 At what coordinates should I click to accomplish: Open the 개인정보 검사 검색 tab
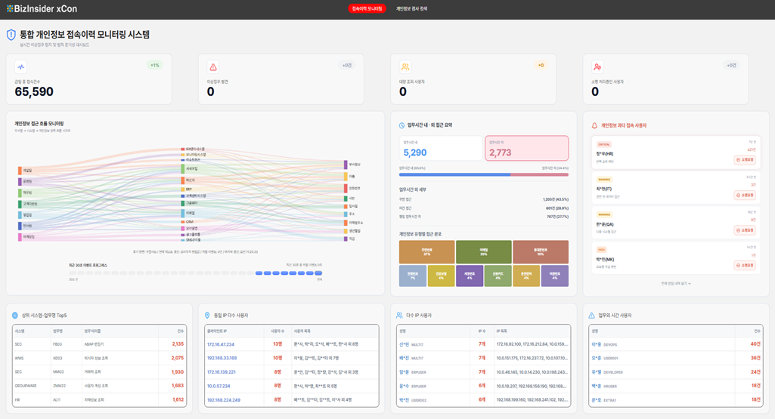[412, 9]
